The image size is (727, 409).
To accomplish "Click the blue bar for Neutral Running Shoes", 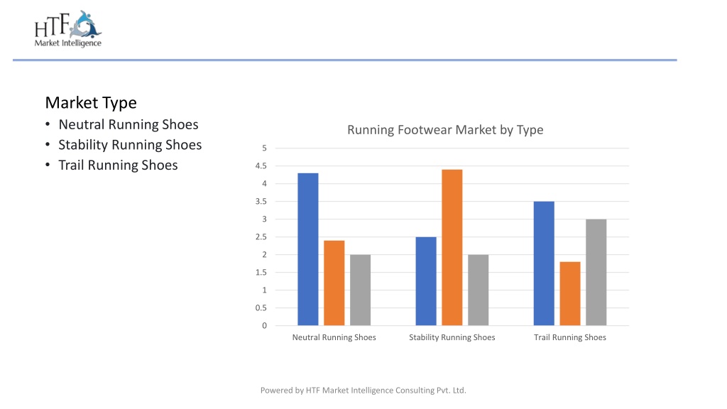I will [308, 249].
